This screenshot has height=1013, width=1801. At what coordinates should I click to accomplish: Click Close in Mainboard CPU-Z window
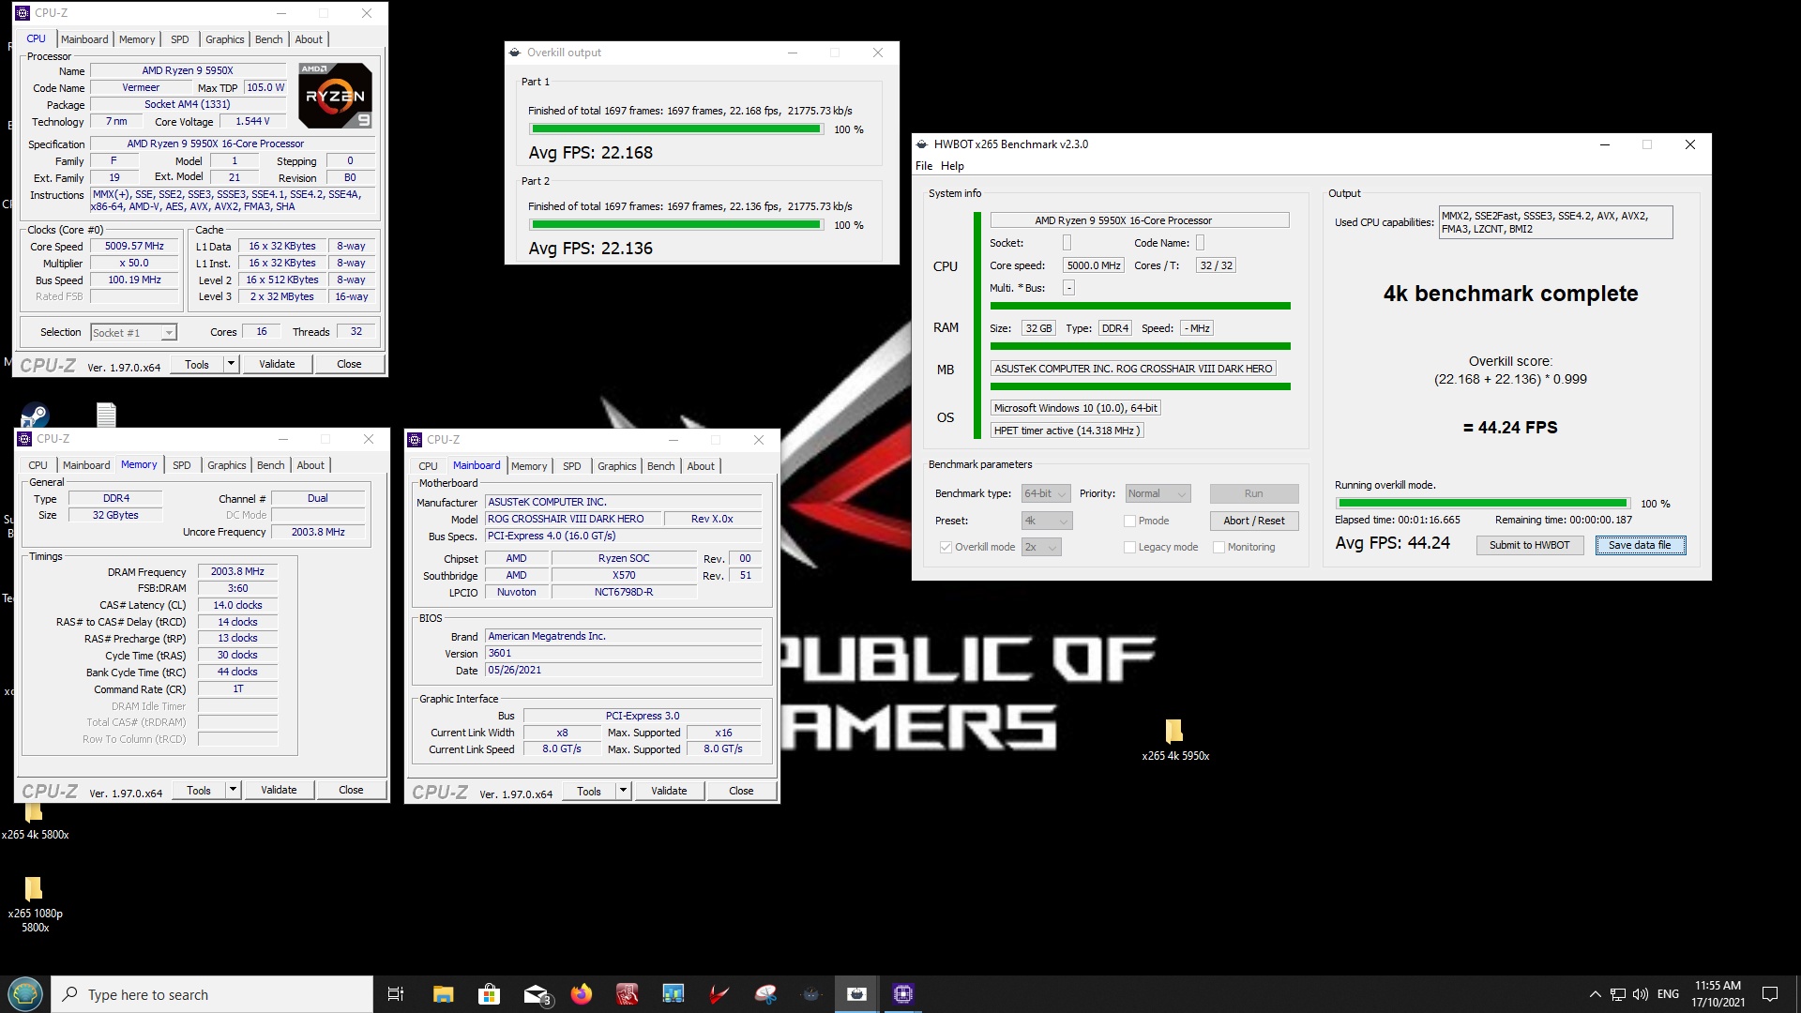point(741,791)
